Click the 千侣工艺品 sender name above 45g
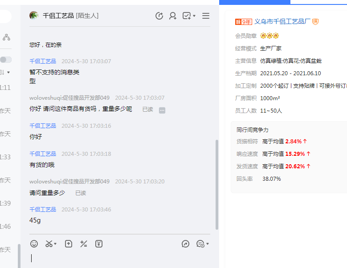Screen dimensions: 347x268 click(x=43, y=209)
